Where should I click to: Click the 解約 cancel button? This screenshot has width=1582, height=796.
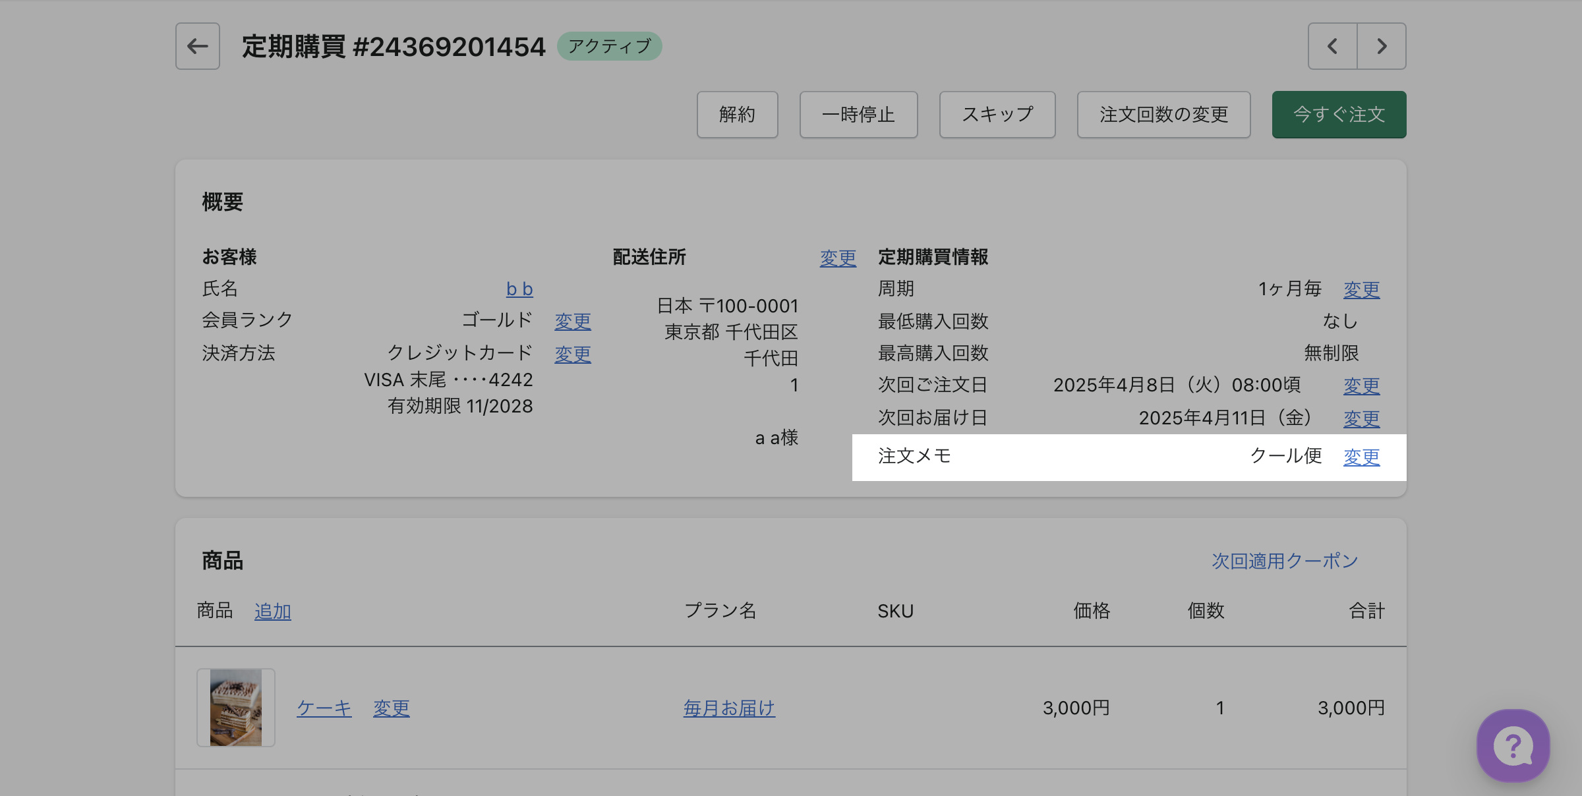click(737, 115)
